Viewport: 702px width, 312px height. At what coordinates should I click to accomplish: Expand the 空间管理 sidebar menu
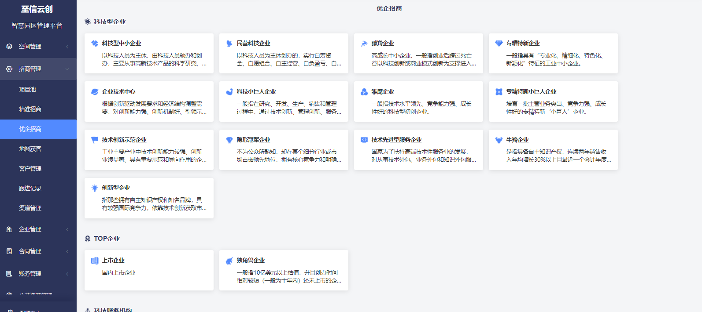tap(38, 47)
